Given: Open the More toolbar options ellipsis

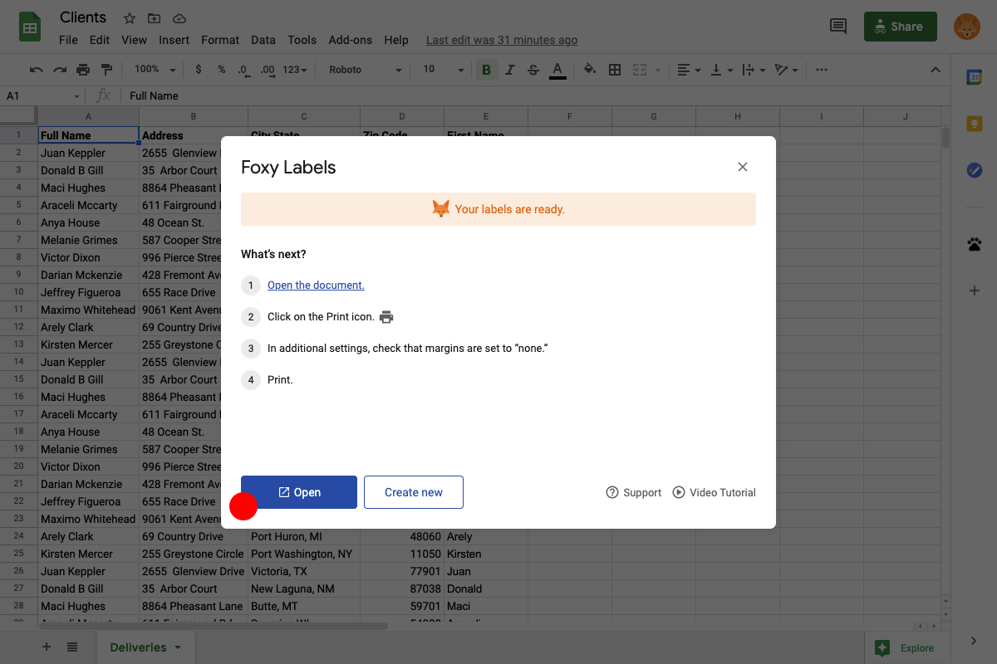Looking at the screenshot, I should pos(822,70).
